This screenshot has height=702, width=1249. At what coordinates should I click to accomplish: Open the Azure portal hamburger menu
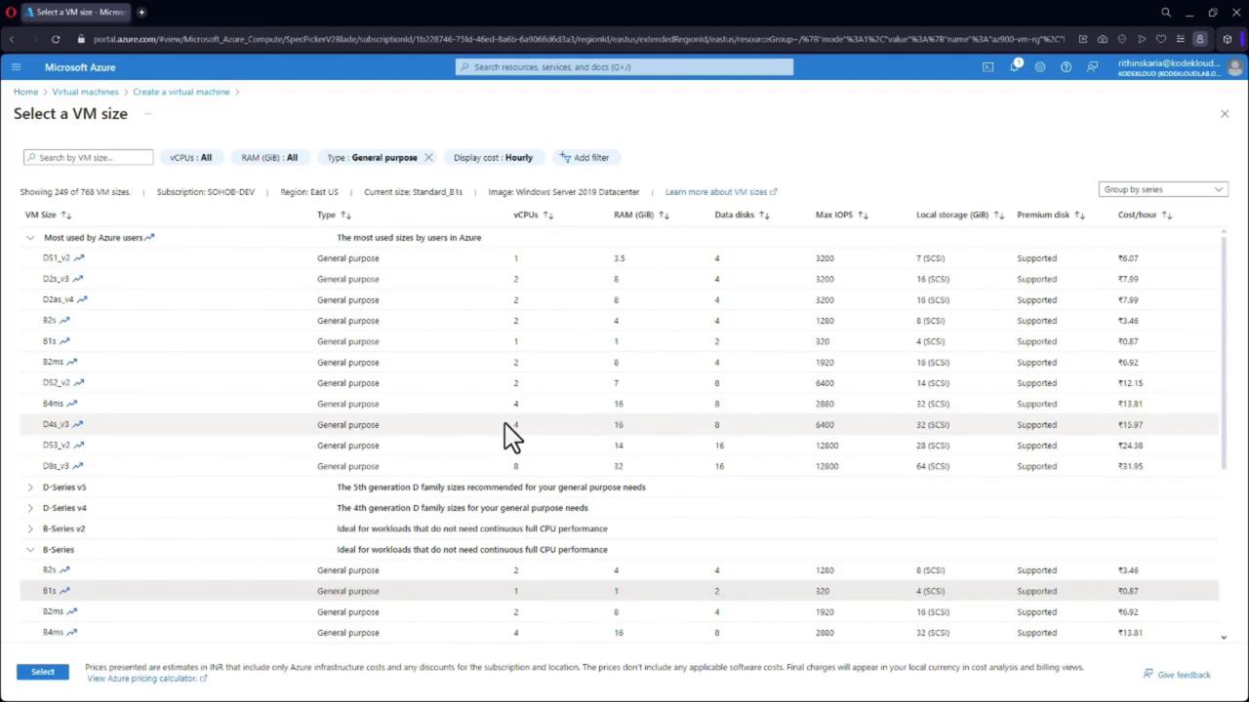16,67
